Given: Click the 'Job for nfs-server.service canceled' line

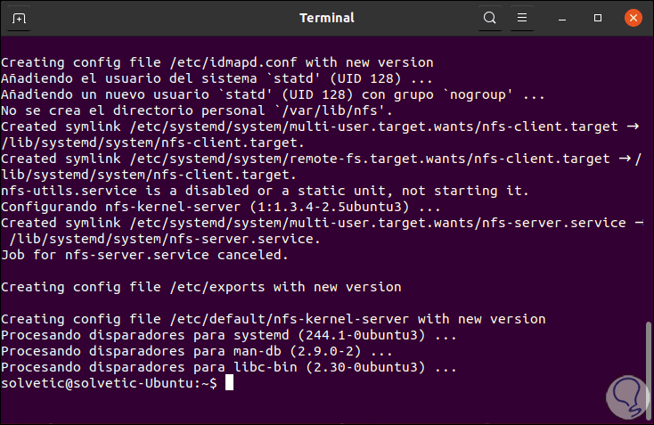Looking at the screenshot, I should (144, 256).
